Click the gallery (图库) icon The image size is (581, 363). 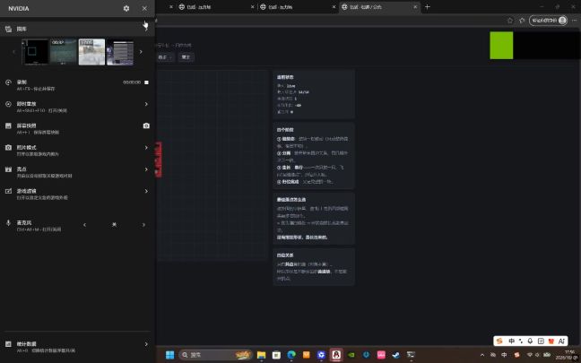(9, 29)
